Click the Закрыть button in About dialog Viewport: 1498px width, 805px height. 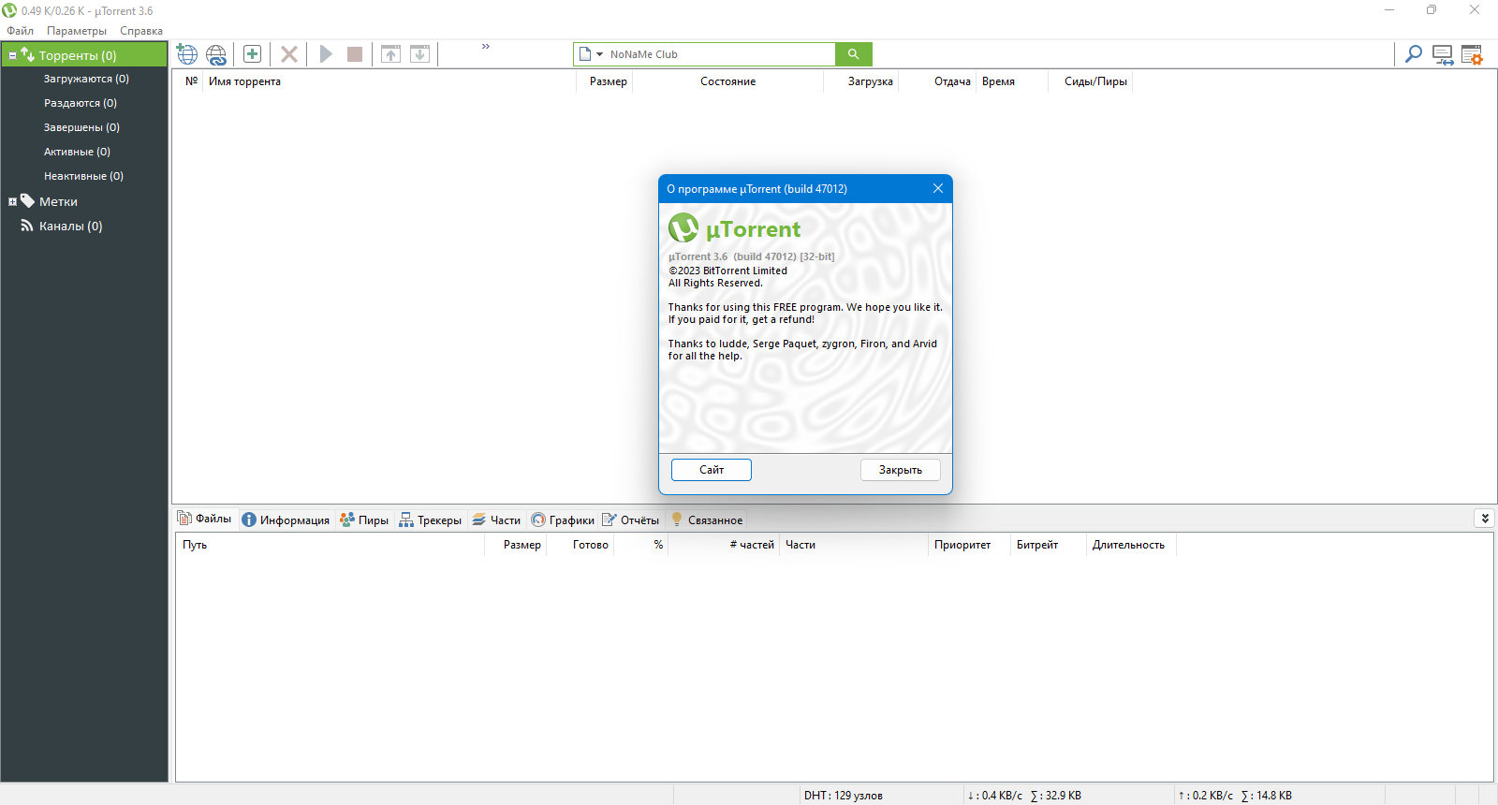901,470
